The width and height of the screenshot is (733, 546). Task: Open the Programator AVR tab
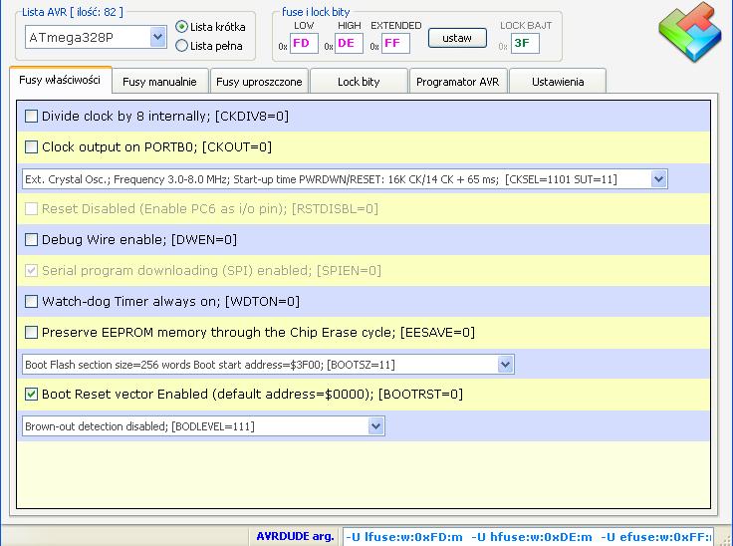[x=458, y=82]
